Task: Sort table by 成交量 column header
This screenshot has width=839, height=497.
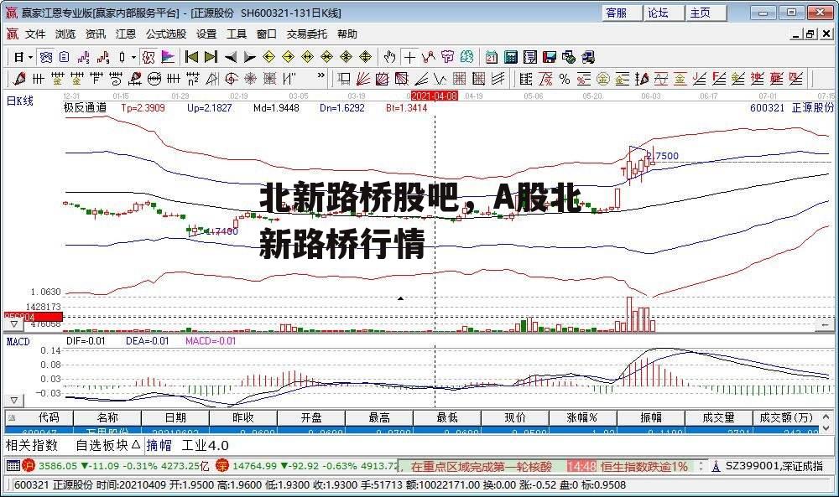Action: [x=718, y=417]
